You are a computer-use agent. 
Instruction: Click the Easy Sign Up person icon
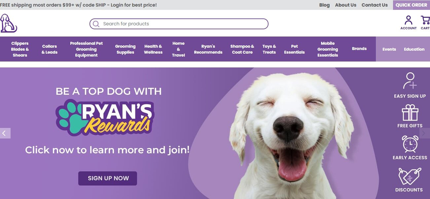410,81
